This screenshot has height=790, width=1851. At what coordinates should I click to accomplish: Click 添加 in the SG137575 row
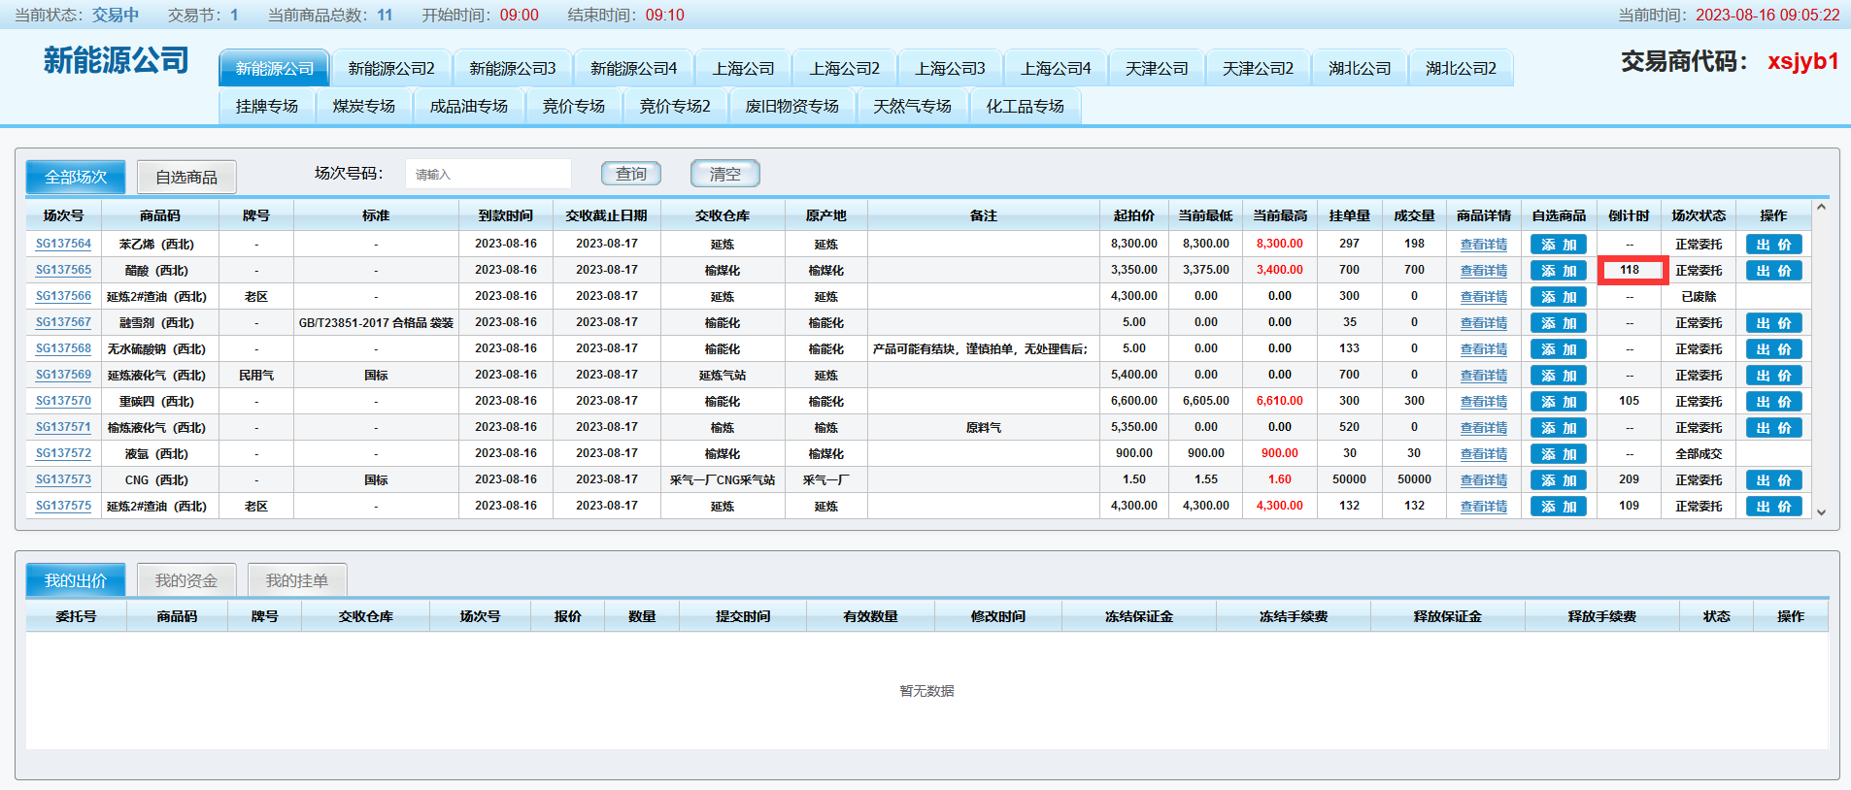1559,507
